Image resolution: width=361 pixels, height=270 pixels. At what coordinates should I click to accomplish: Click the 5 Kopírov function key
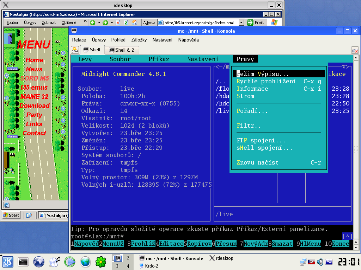pos(197,244)
